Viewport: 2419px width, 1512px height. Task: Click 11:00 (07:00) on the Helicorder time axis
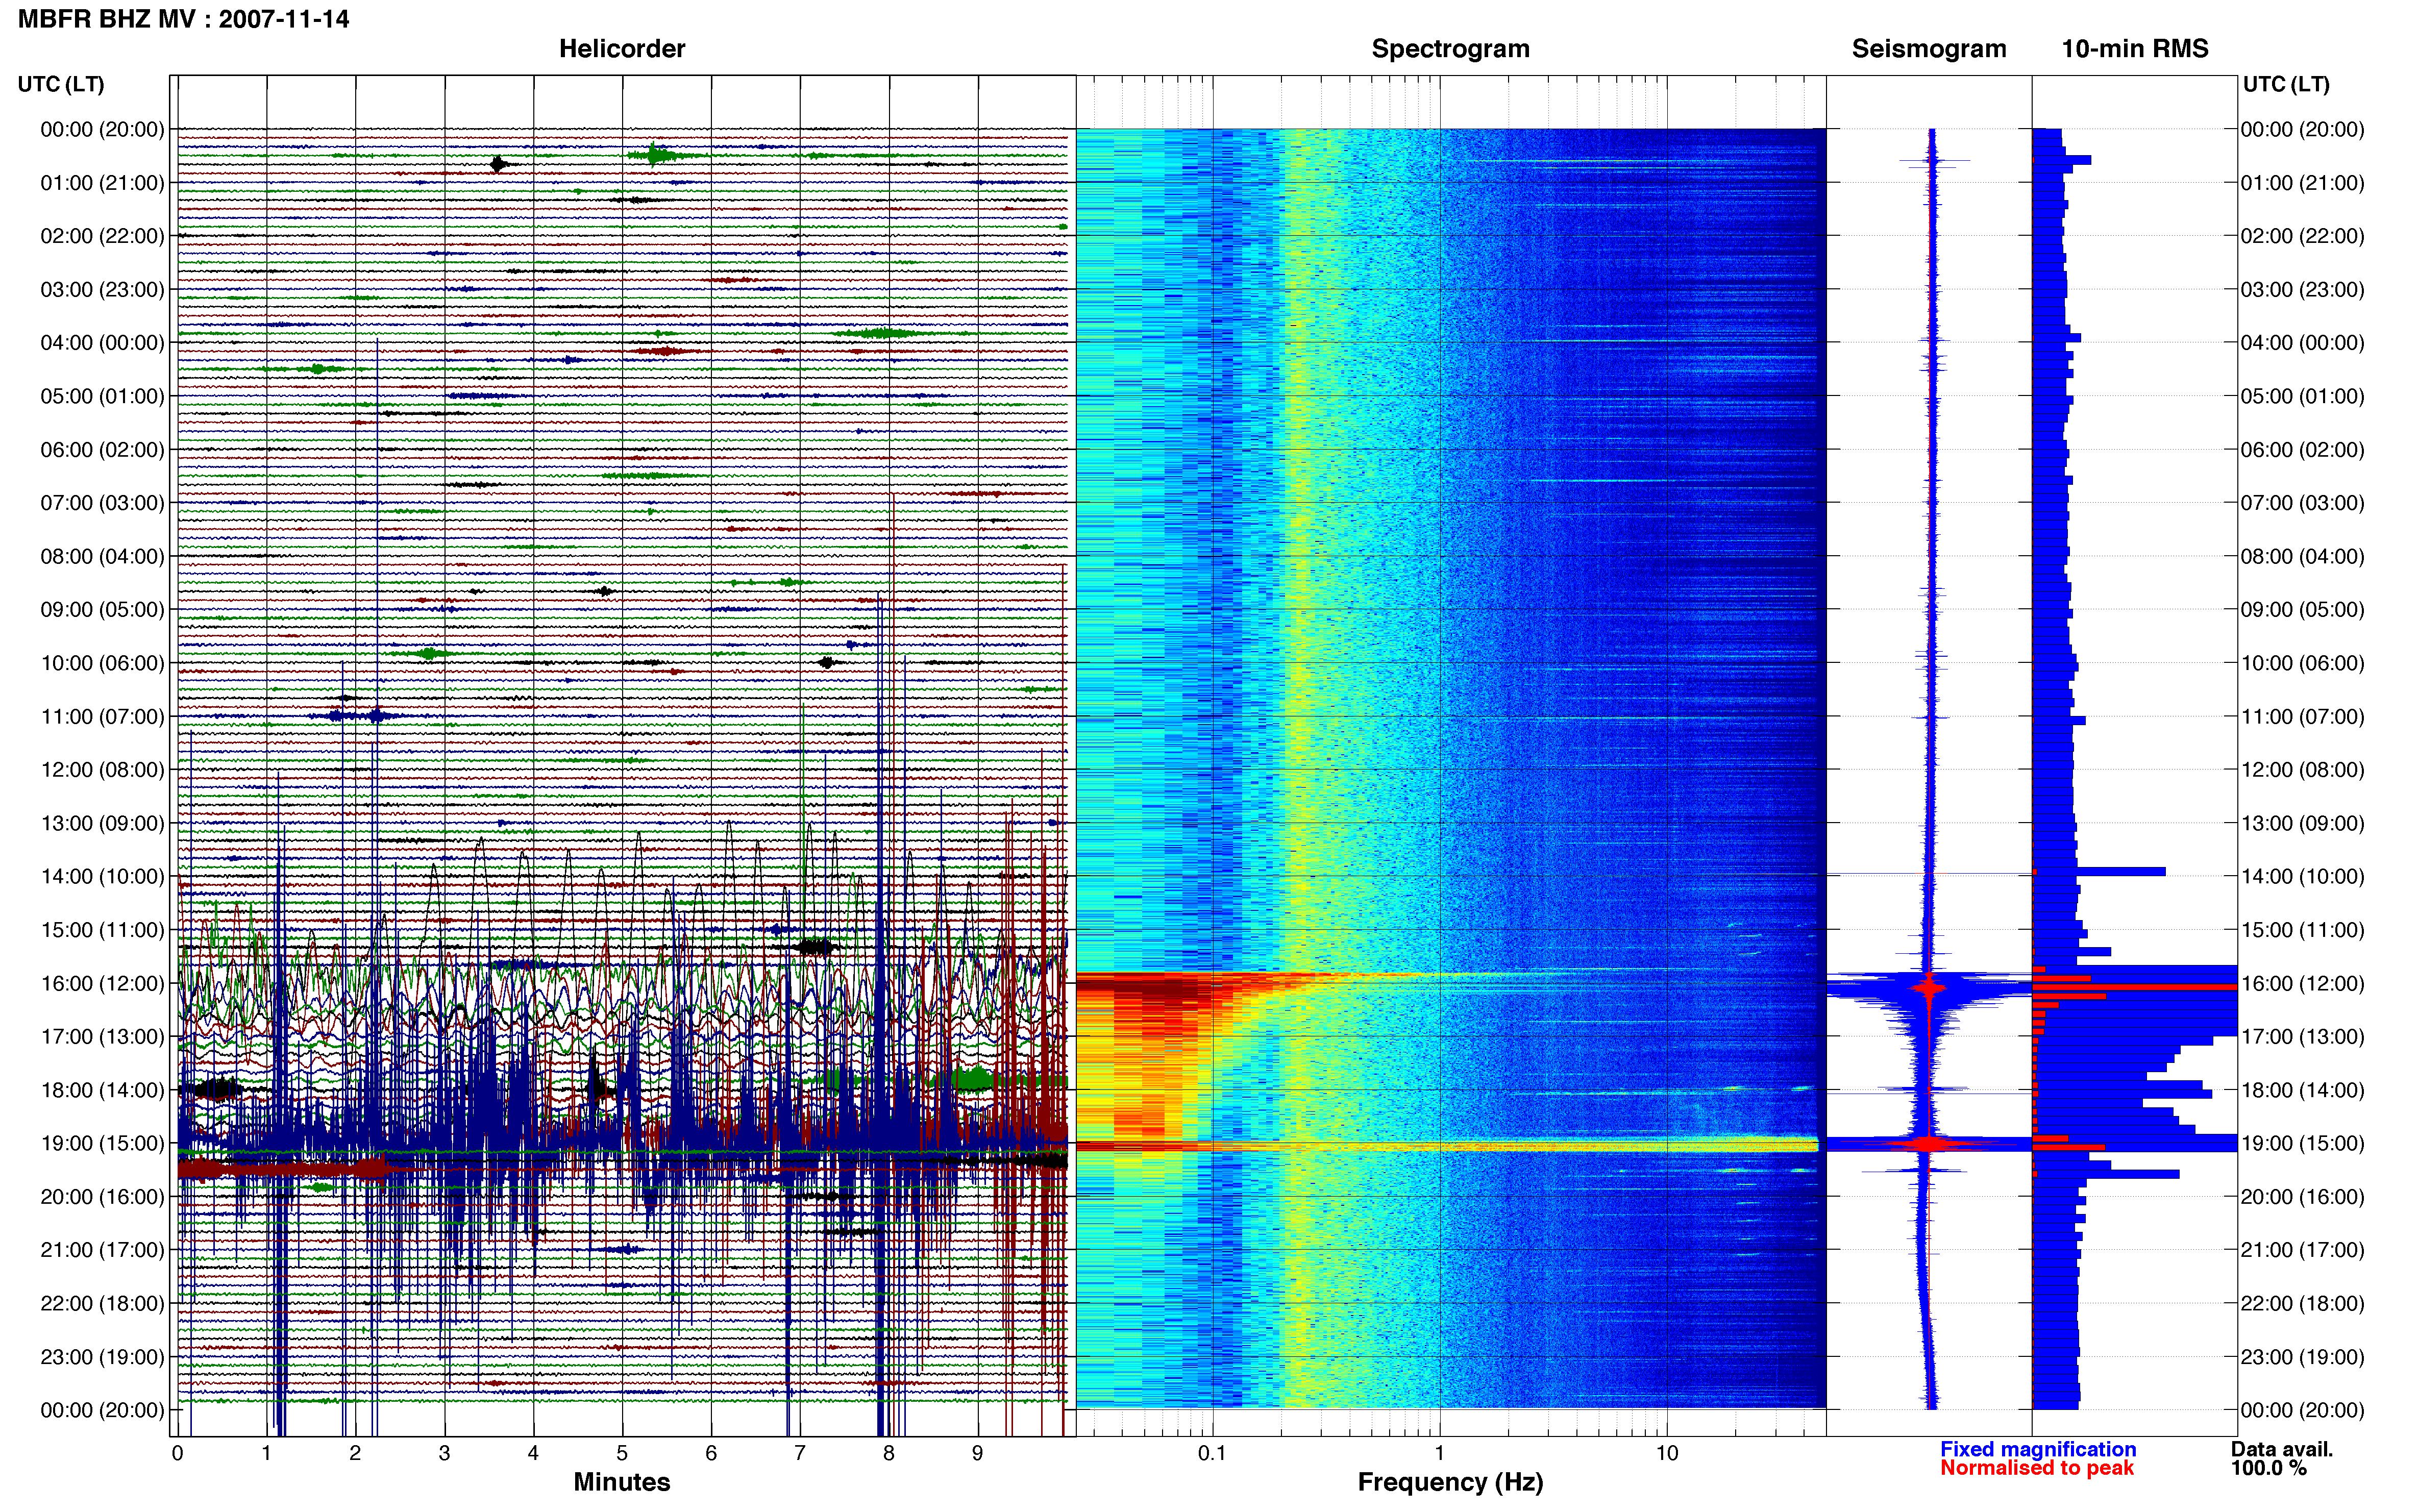(102, 717)
